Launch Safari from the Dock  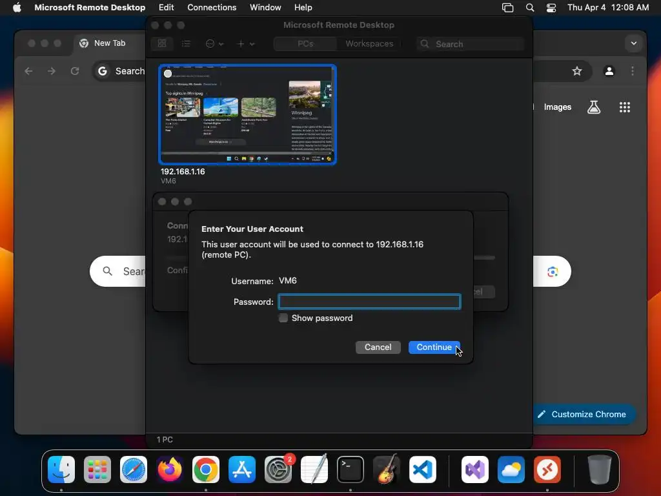pos(134,470)
